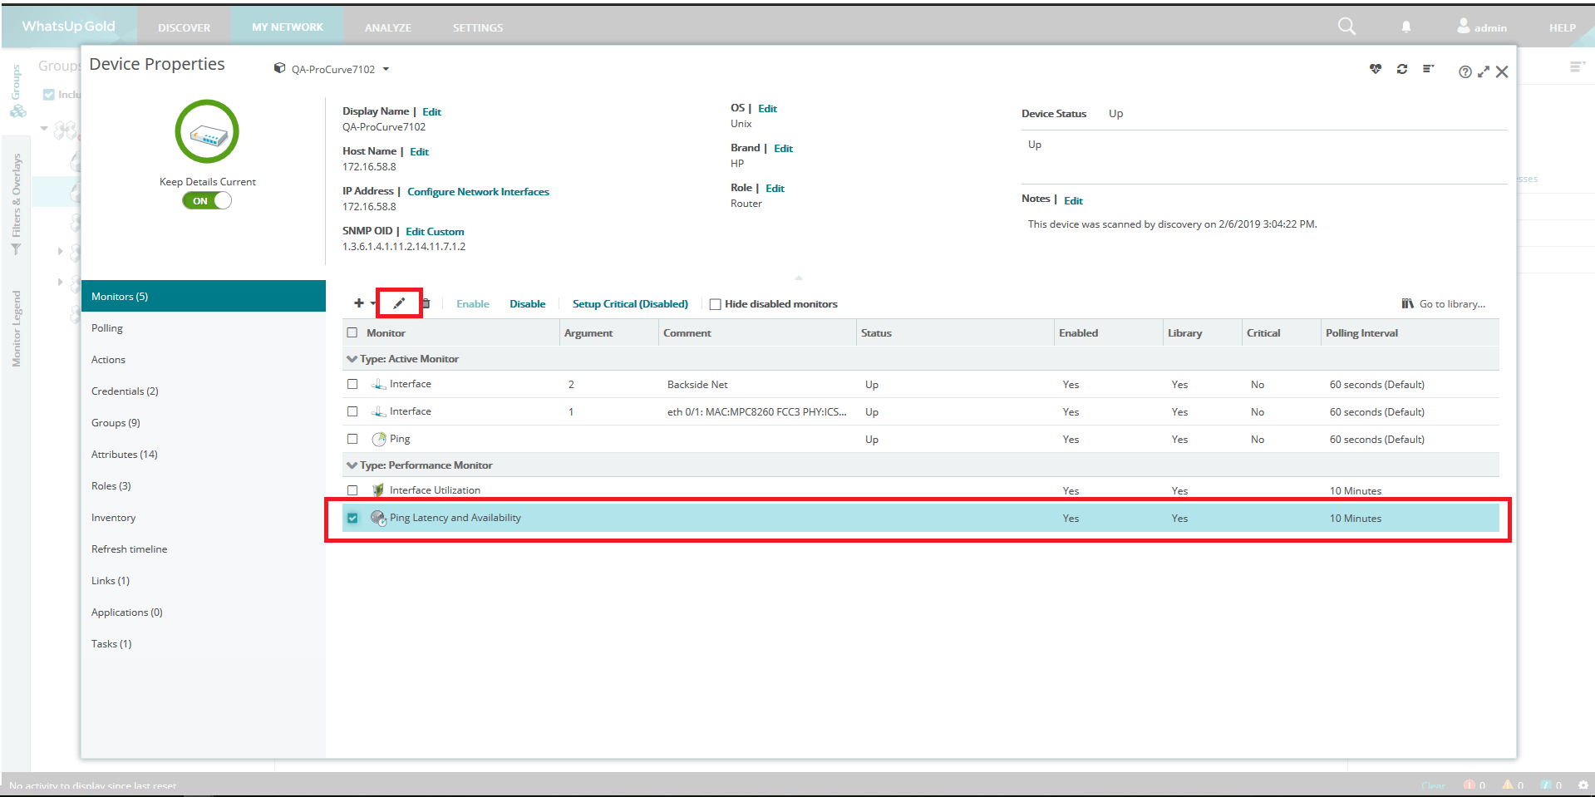The image size is (1595, 797).
Task: Open the SETTINGS menu
Action: tap(478, 27)
